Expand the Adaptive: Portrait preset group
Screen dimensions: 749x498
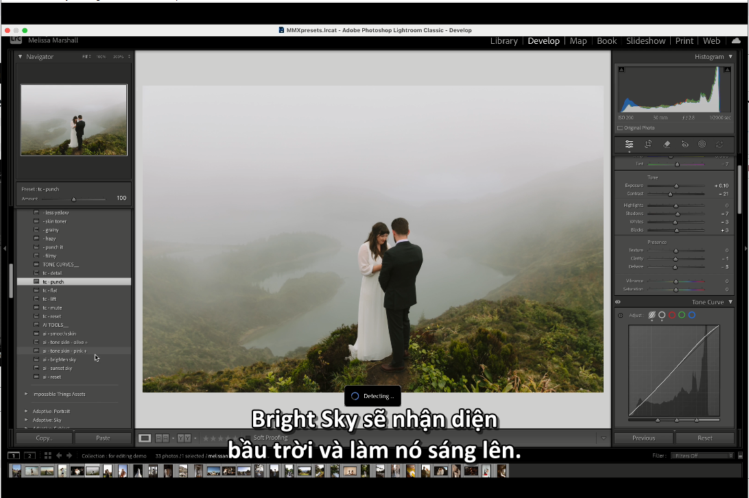(27, 411)
